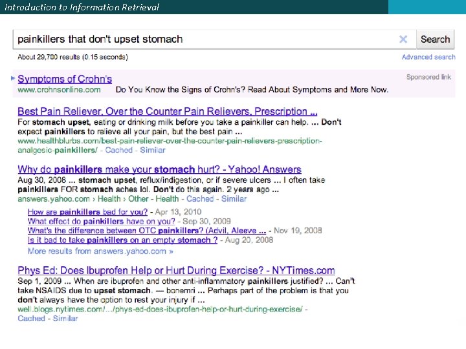Viewport: 466px width, 349px height.
Task: Open Similar link for Yahoo Answers result
Action: tap(234, 199)
